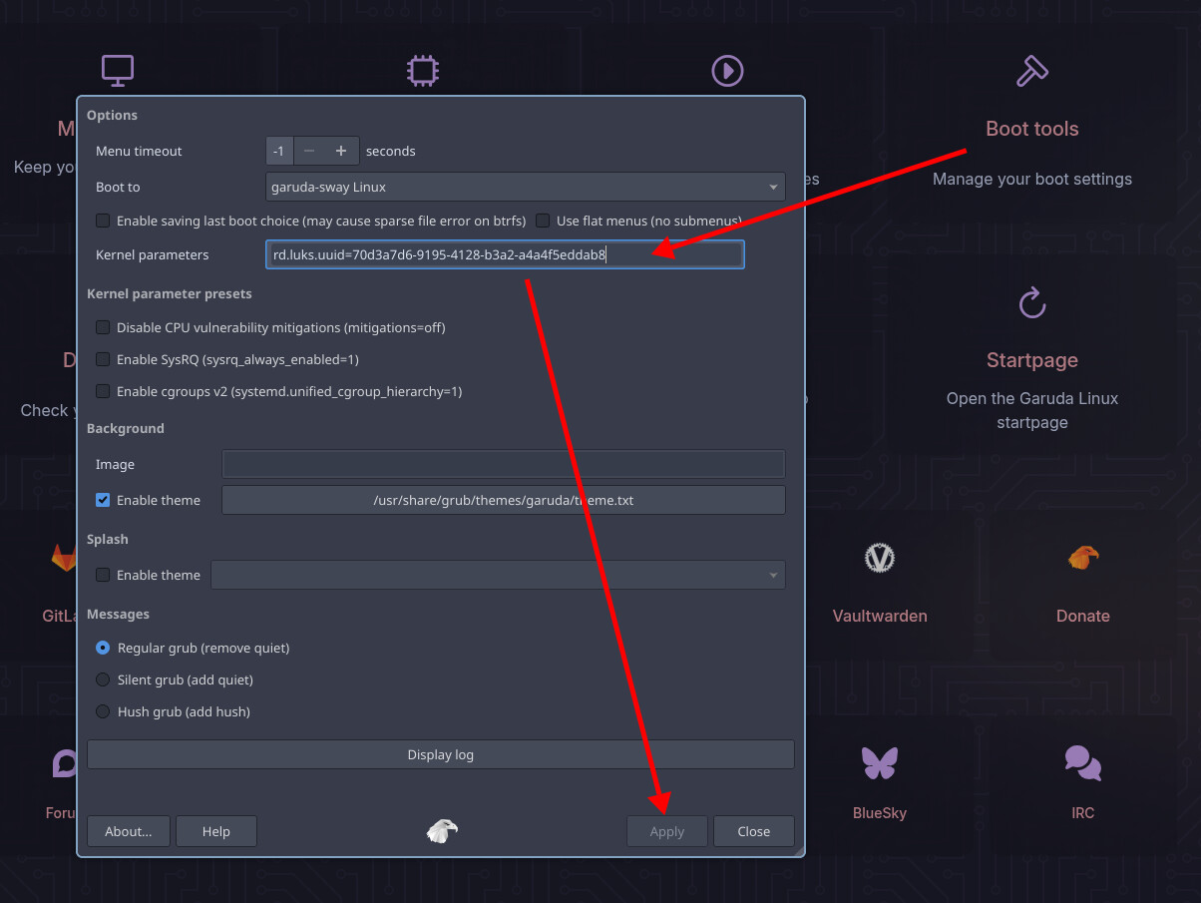Open the BlueSky butterfly icon
The height and width of the screenshot is (903, 1201).
click(879, 763)
